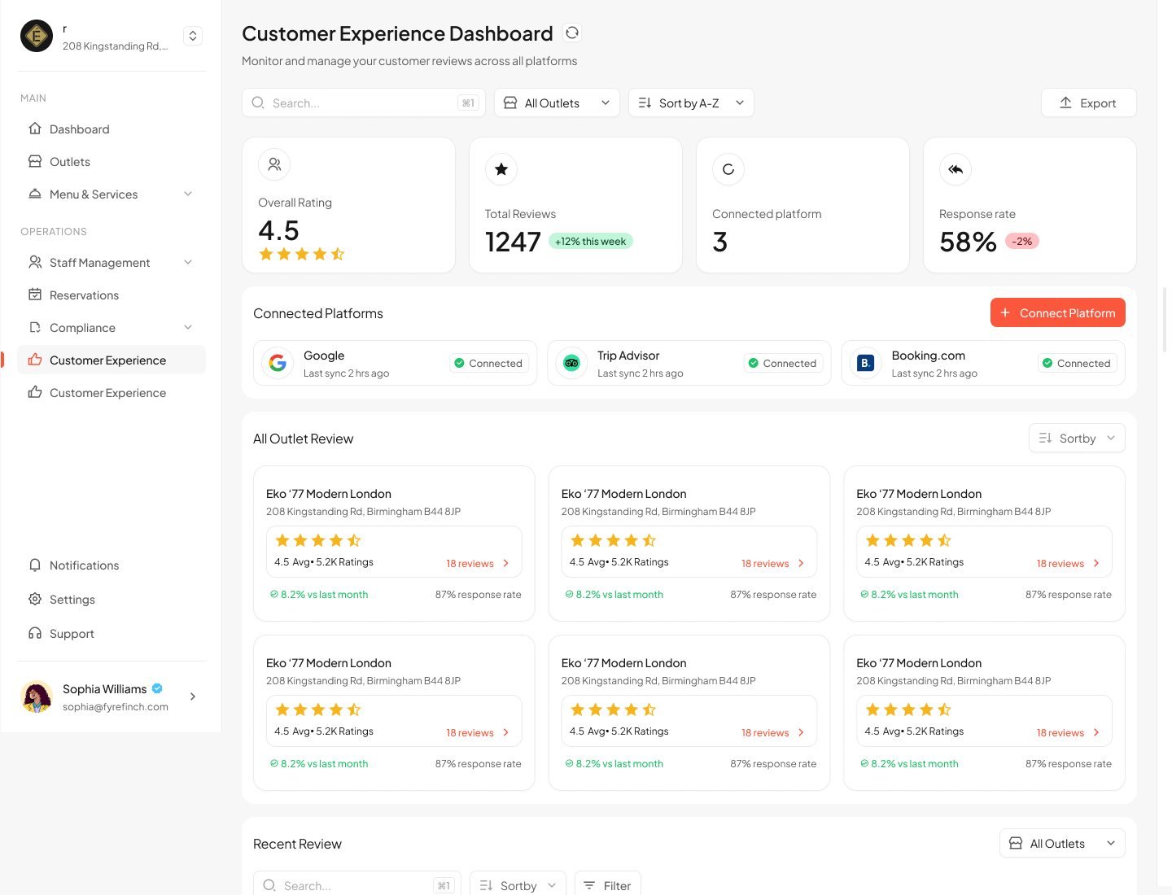This screenshot has width=1172, height=895.
Task: Click the Settings gear icon
Action: coord(35,599)
